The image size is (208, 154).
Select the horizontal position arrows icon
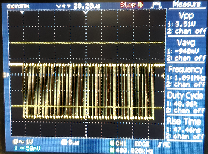(x=64, y=6)
